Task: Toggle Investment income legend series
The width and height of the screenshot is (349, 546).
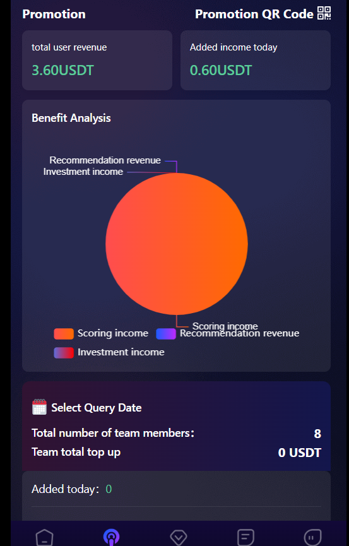Action: click(x=109, y=352)
